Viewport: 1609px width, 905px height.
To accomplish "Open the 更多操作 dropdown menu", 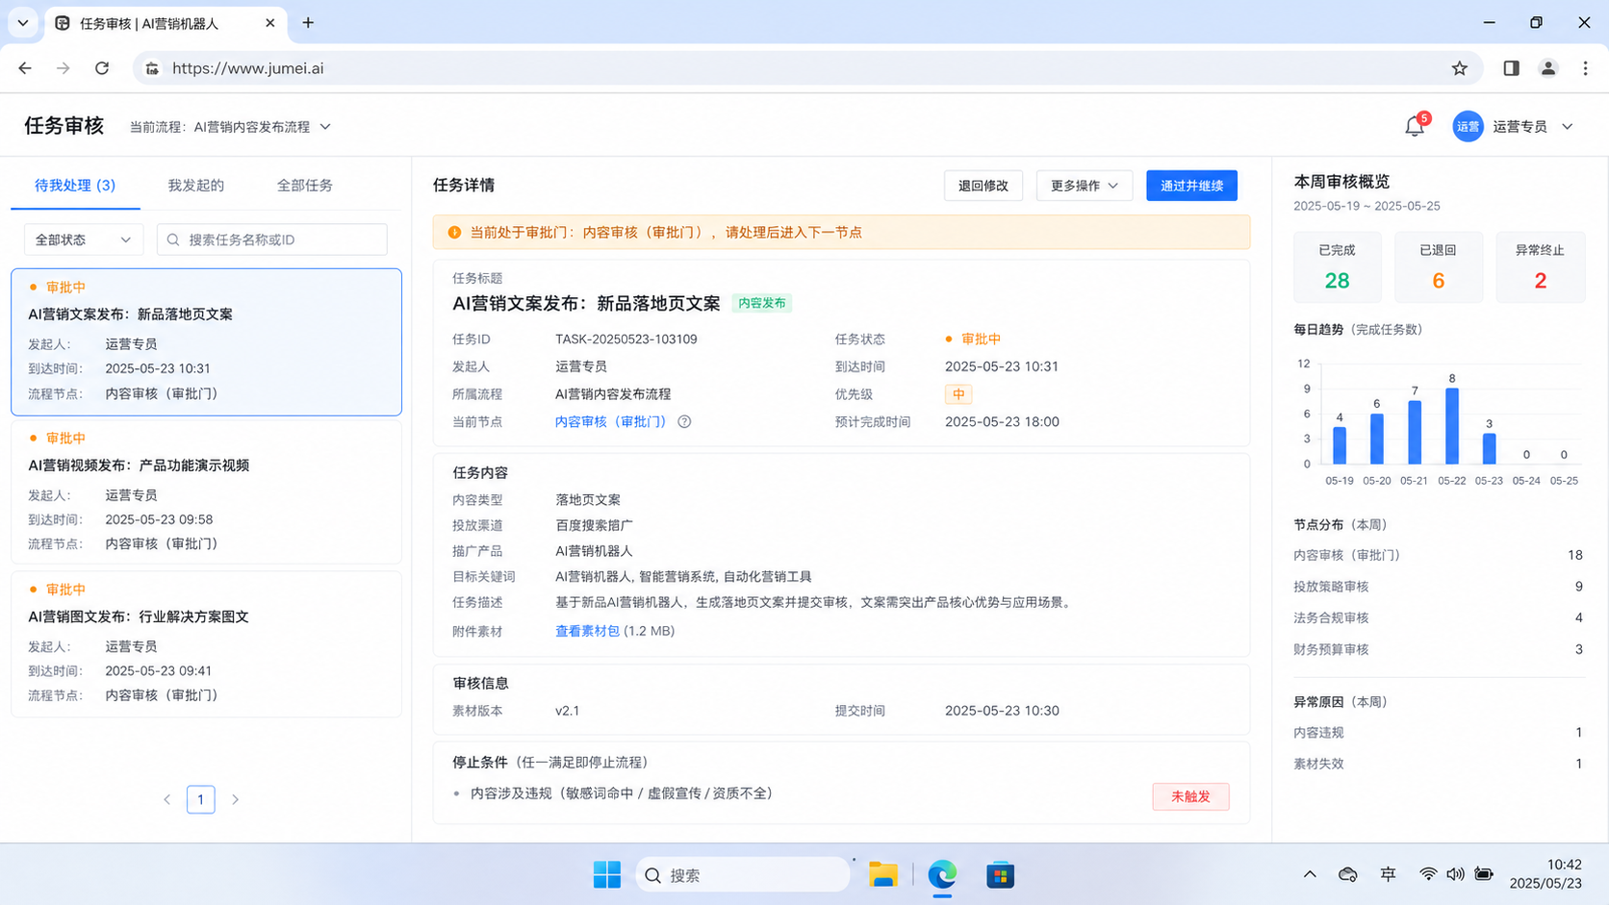I will click(x=1084, y=186).
